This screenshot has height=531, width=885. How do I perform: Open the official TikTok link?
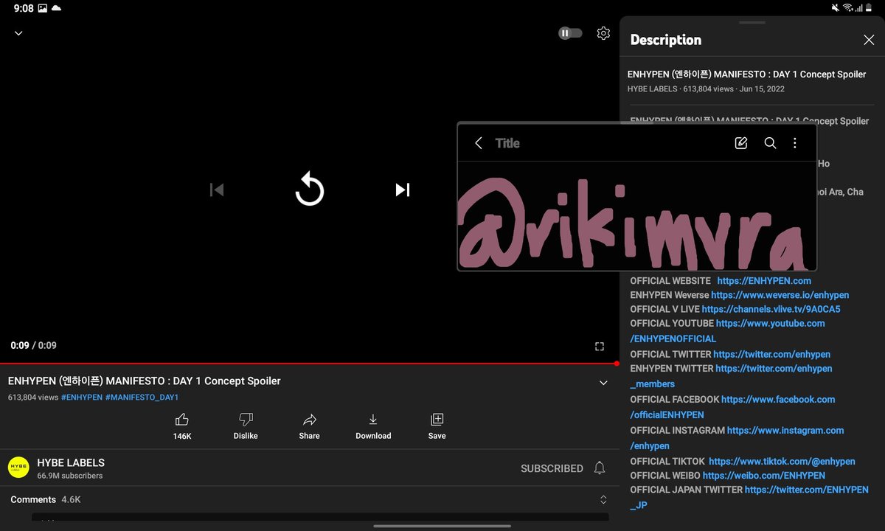tap(782, 462)
